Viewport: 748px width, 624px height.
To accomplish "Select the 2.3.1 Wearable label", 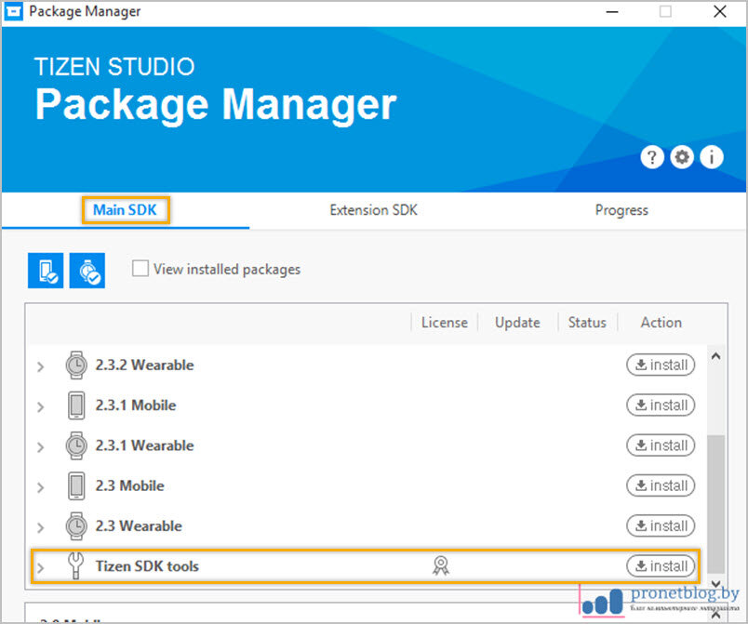I will pos(144,445).
